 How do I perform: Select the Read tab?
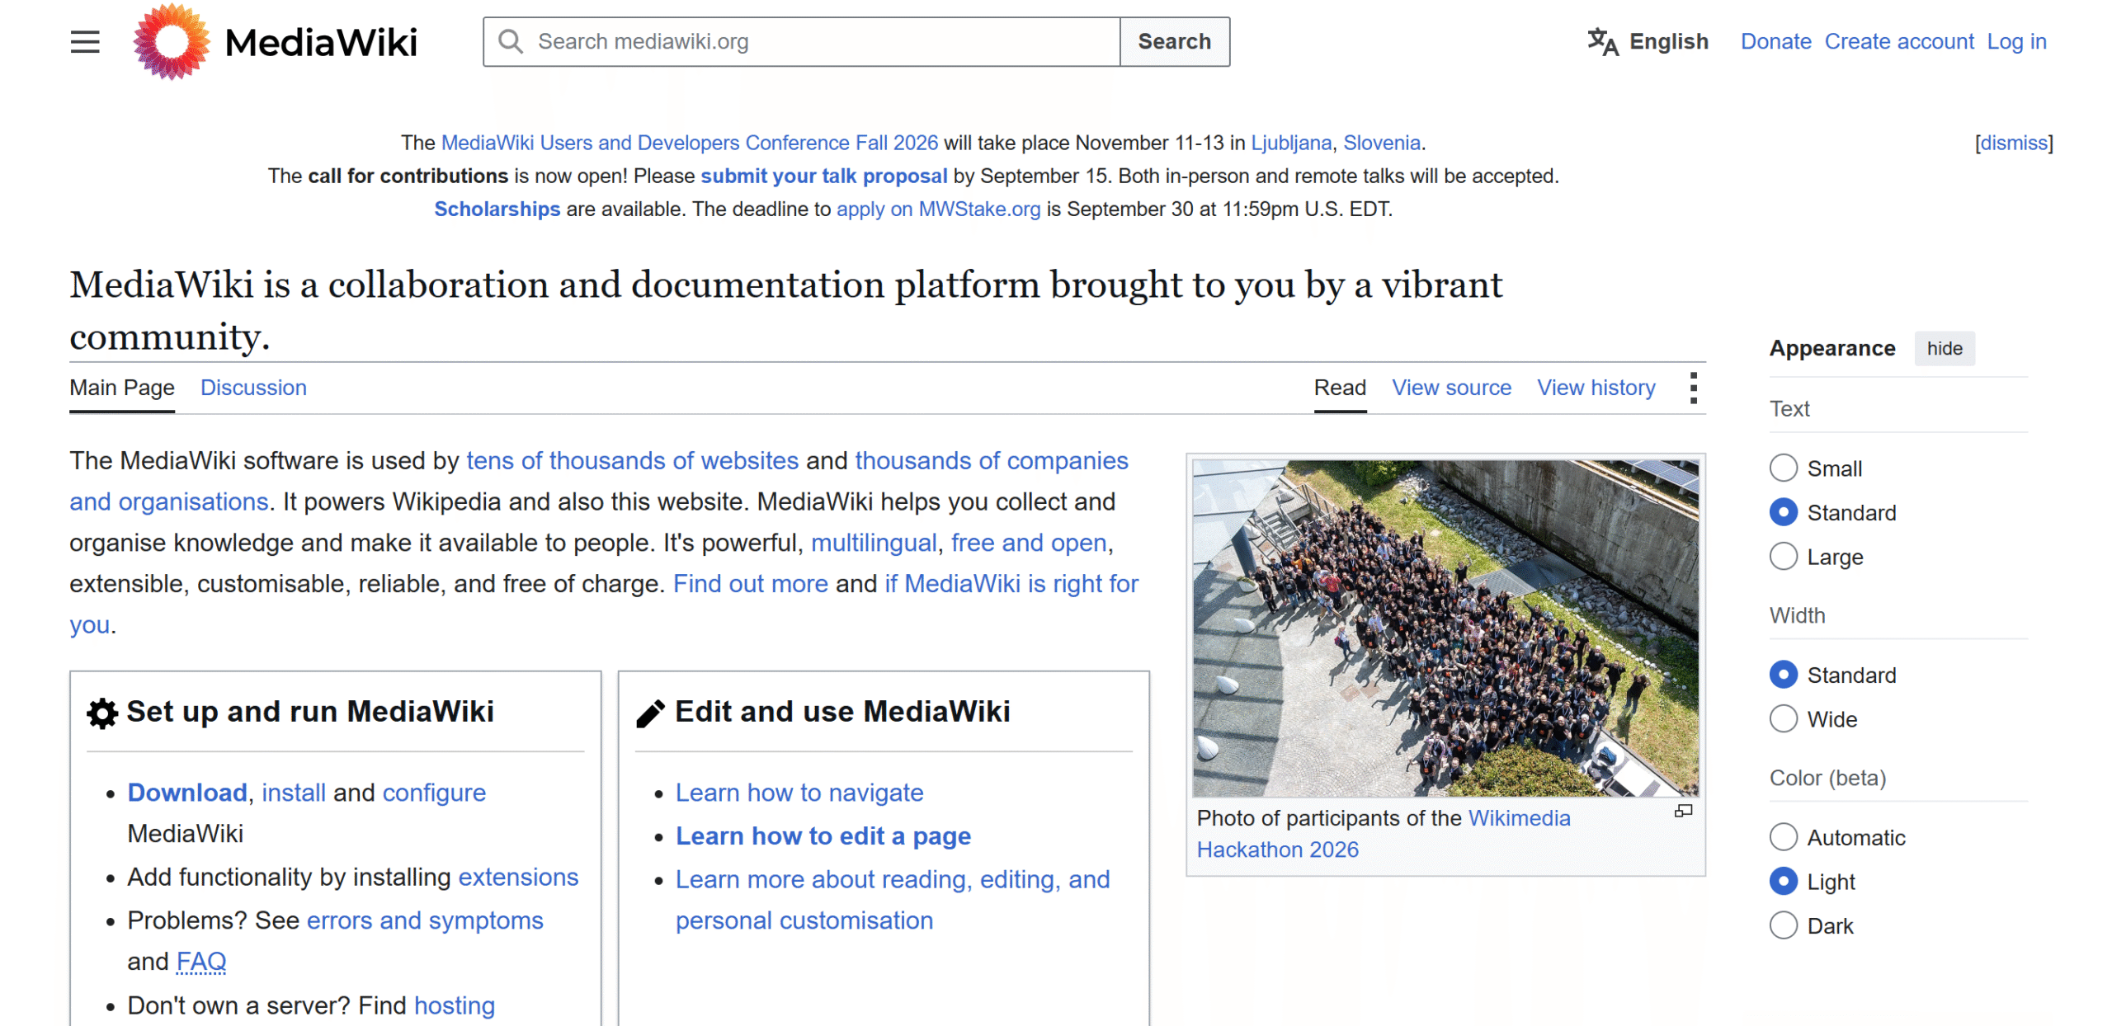(x=1339, y=388)
